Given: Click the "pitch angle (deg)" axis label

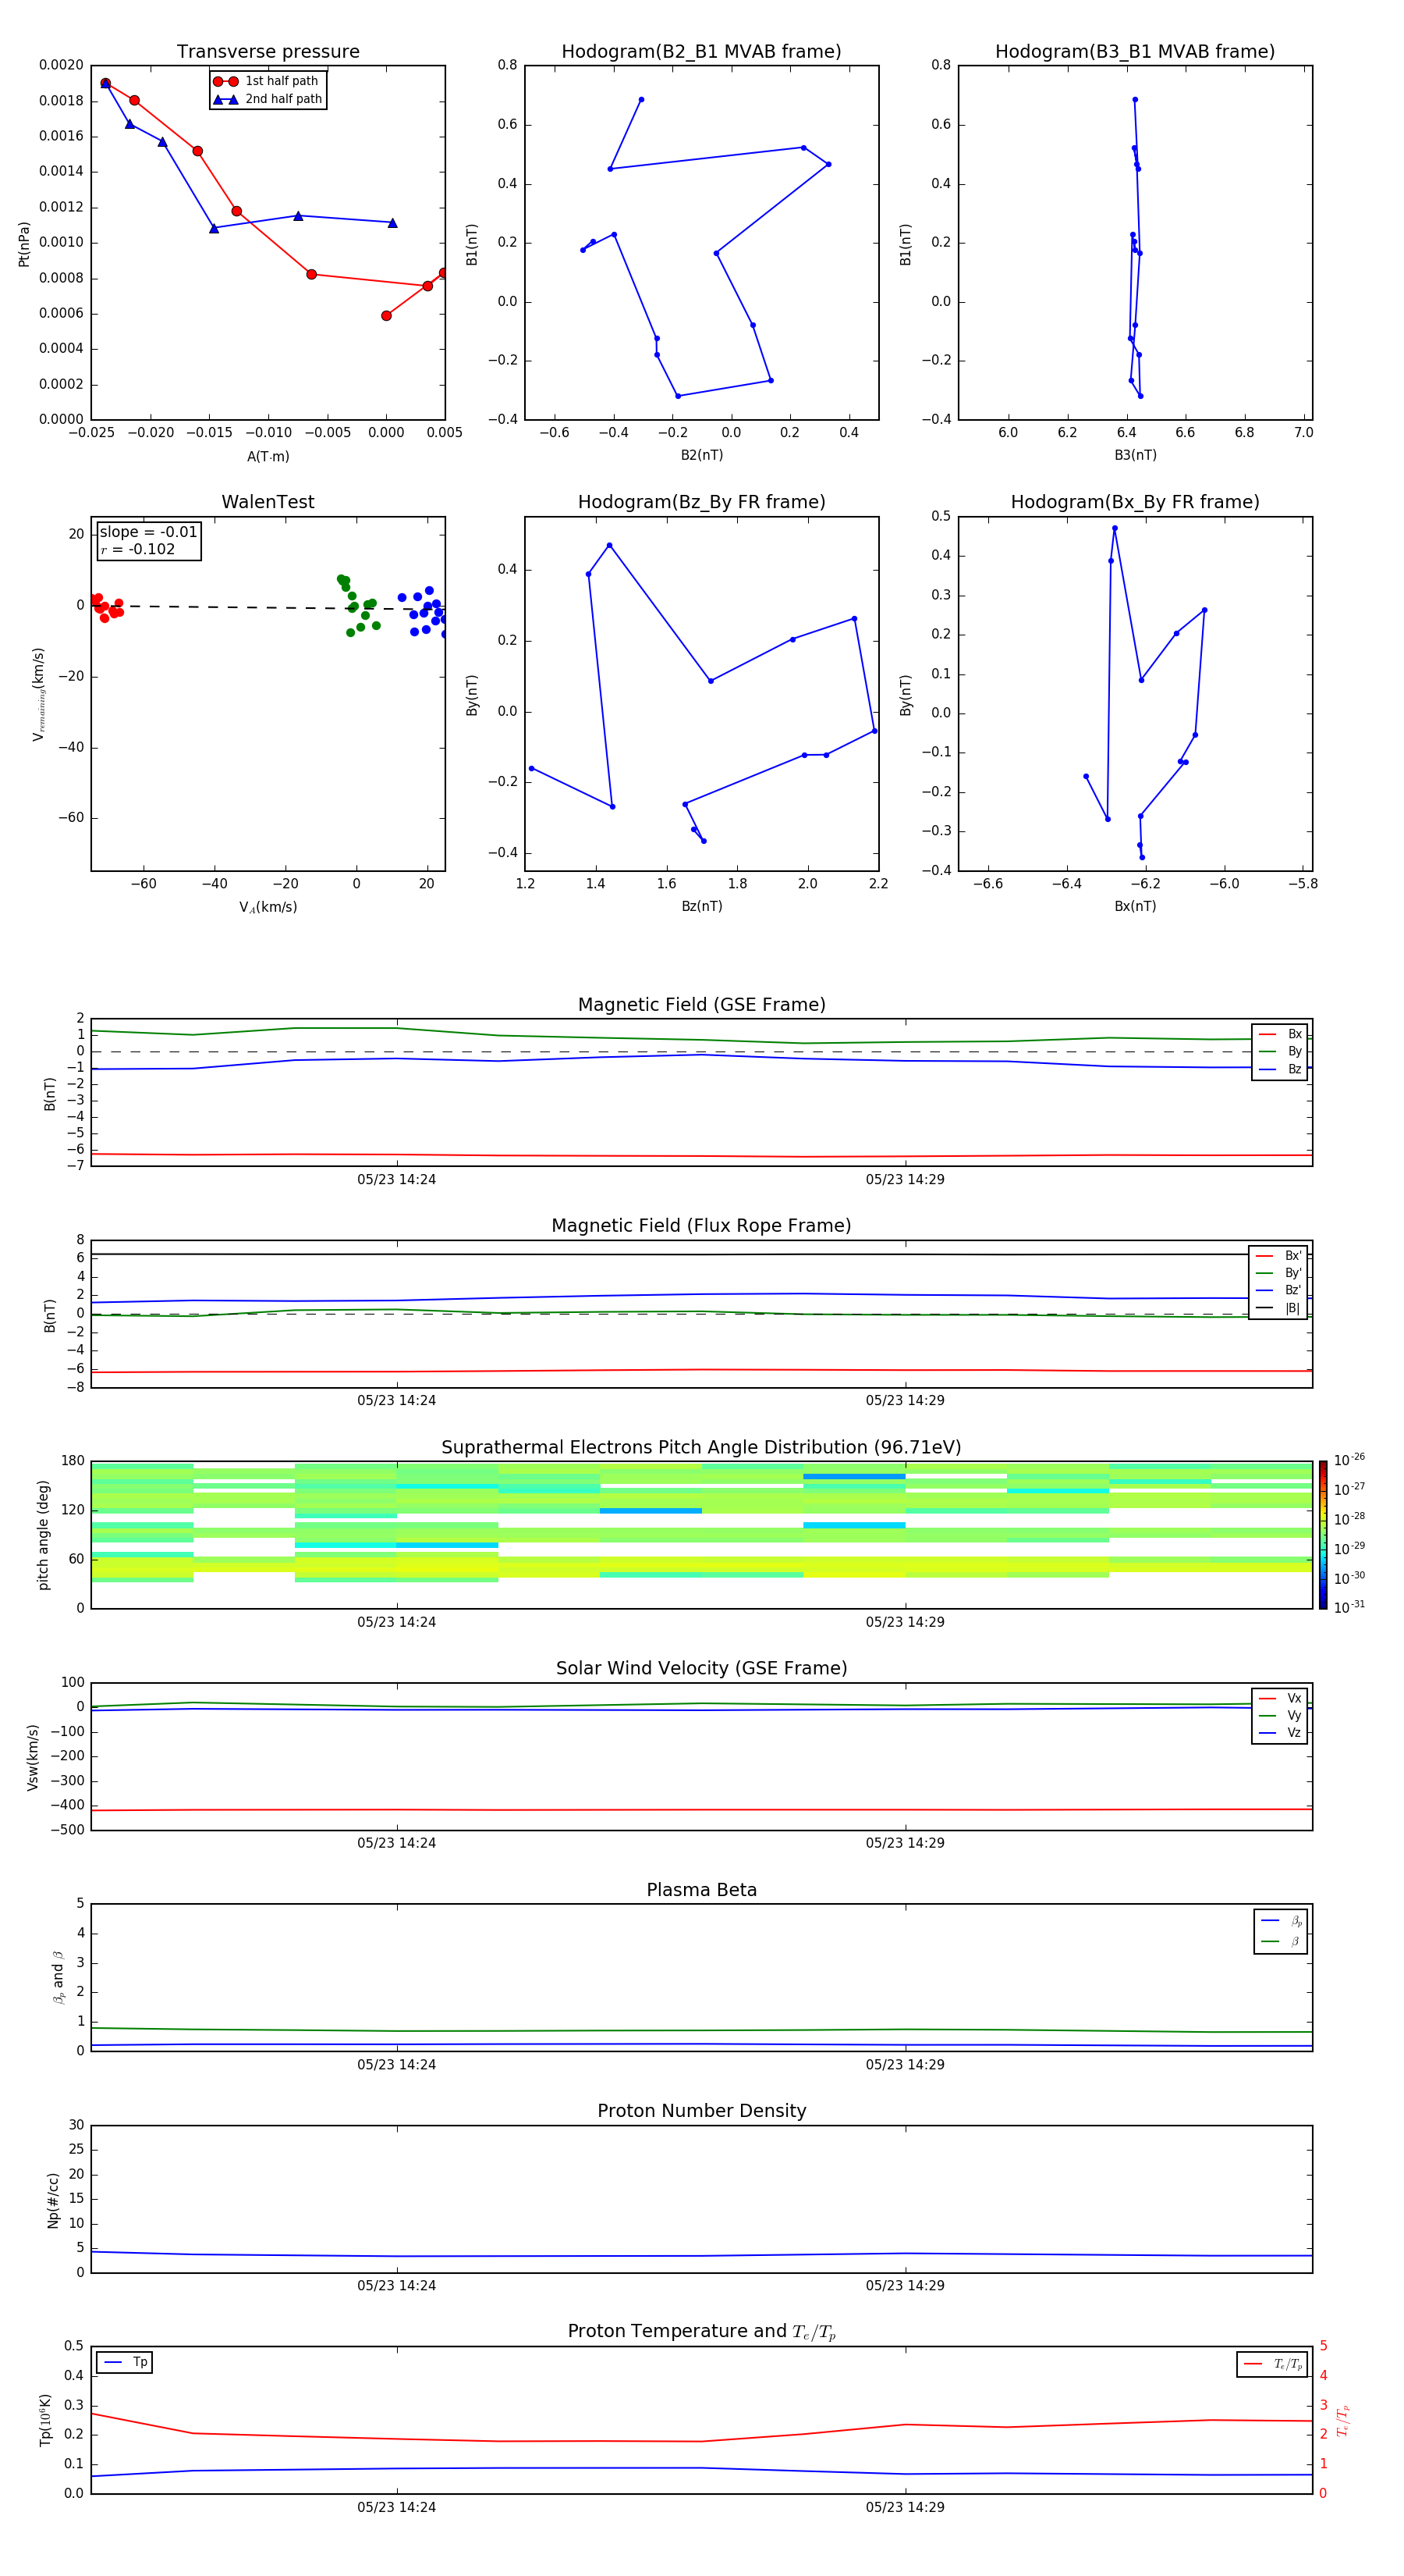Looking at the screenshot, I should [43, 1535].
